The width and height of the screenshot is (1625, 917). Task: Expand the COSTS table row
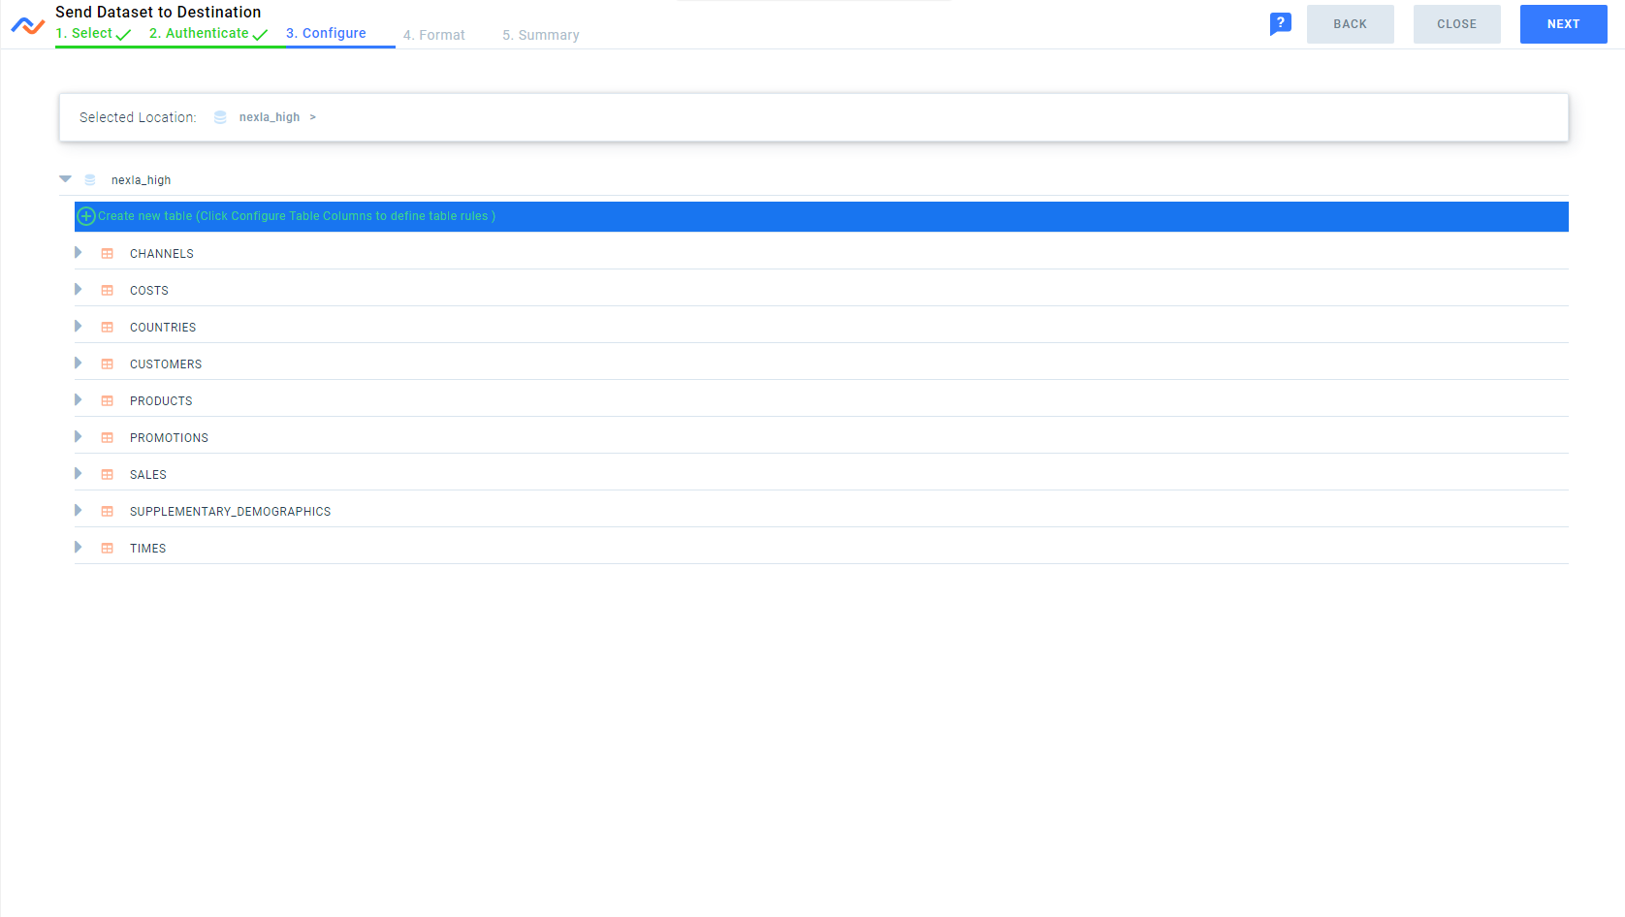pyautogui.click(x=79, y=290)
